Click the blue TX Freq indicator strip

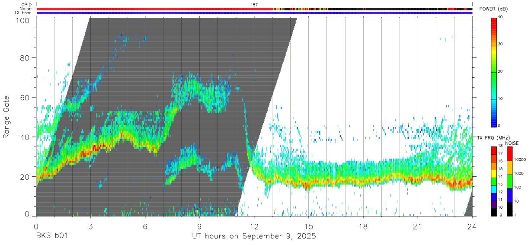point(254,13)
